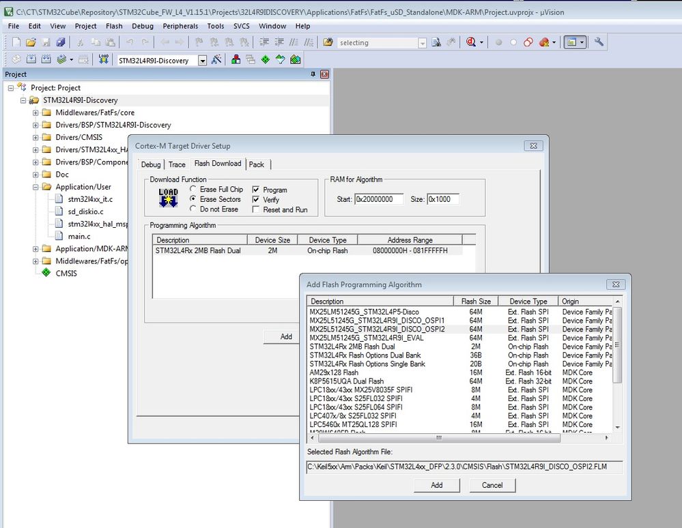Image resolution: width=682 pixels, height=528 pixels.
Task: Open the Flash menu
Action: [114, 26]
